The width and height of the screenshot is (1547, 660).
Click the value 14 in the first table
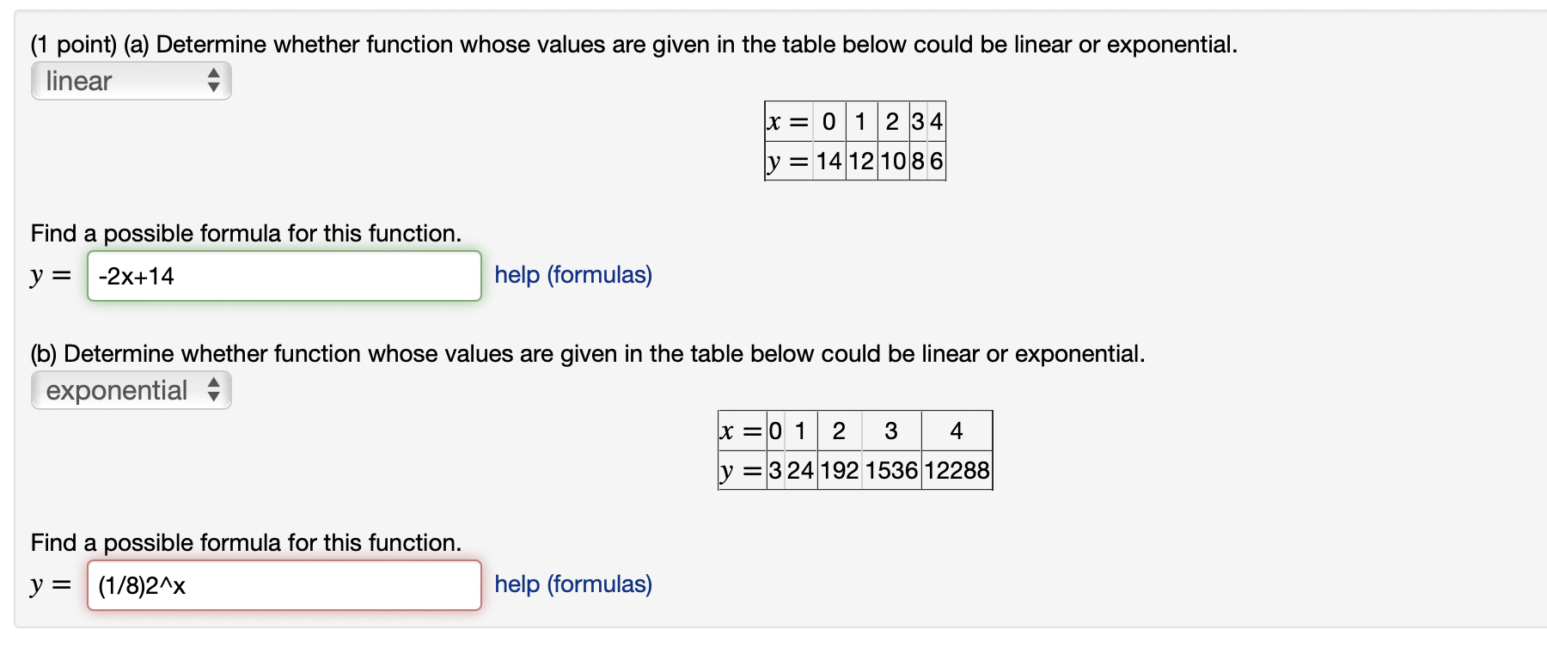point(828,159)
